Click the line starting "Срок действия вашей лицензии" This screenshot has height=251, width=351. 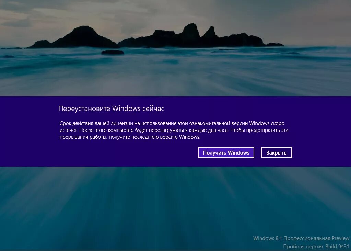(x=172, y=123)
